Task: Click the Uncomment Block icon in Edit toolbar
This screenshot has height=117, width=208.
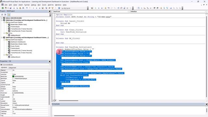Action: point(167,8)
